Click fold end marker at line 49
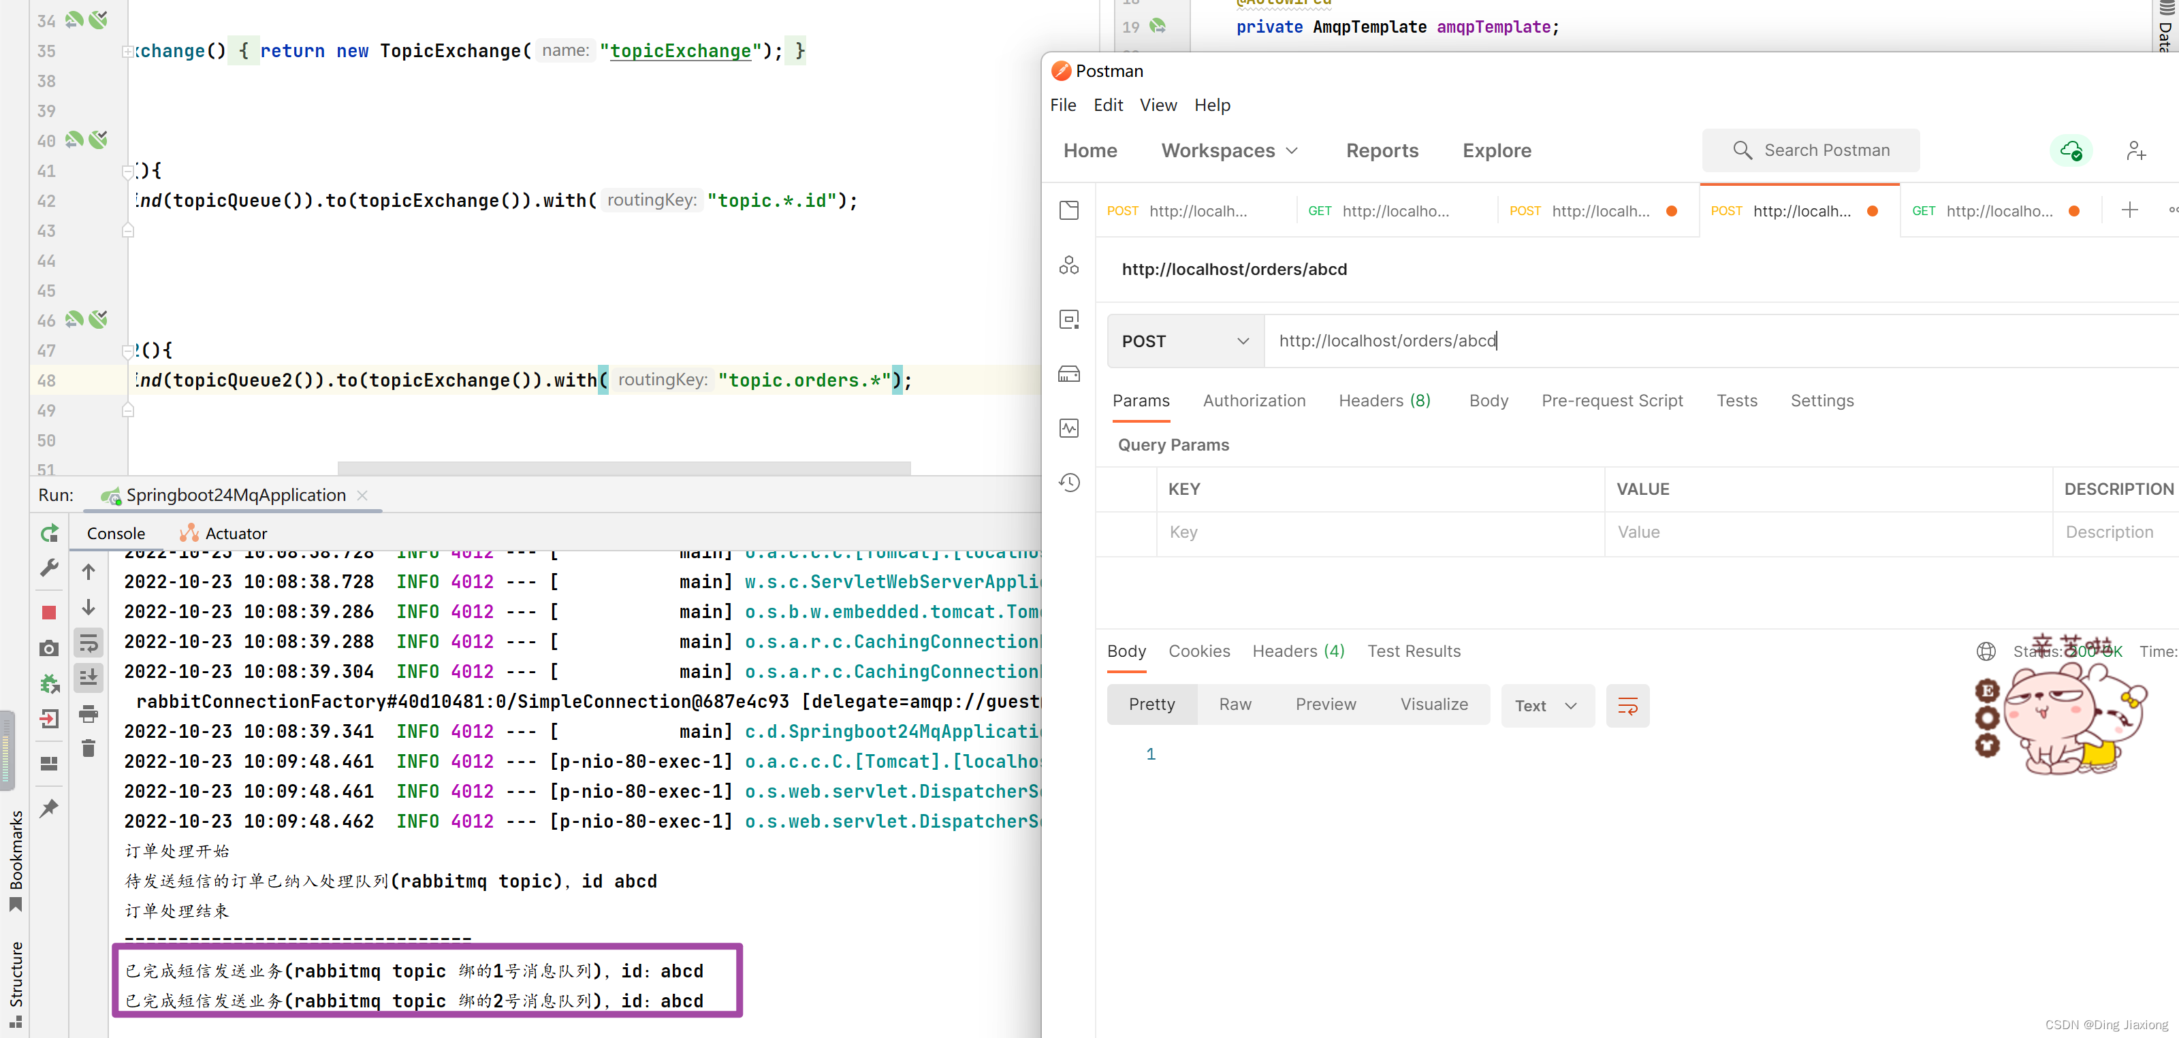The image size is (2179, 1038). (128, 410)
